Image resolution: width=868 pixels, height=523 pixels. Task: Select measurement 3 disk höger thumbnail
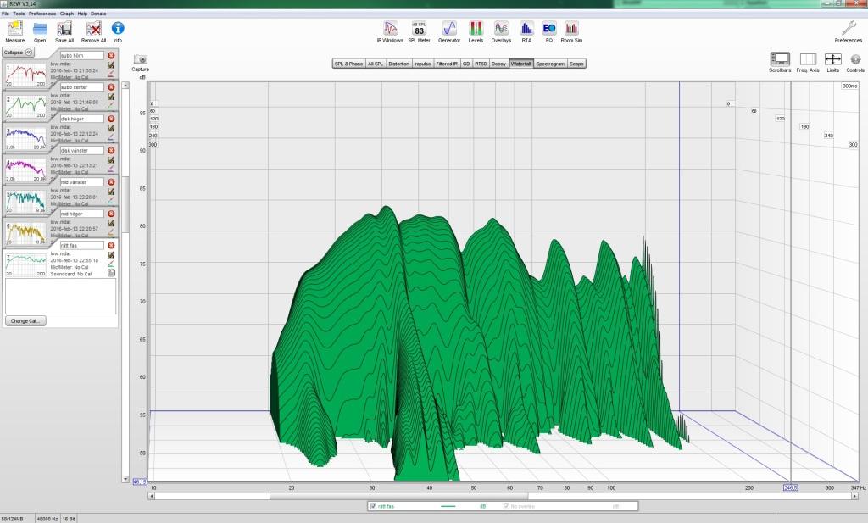(x=25, y=138)
